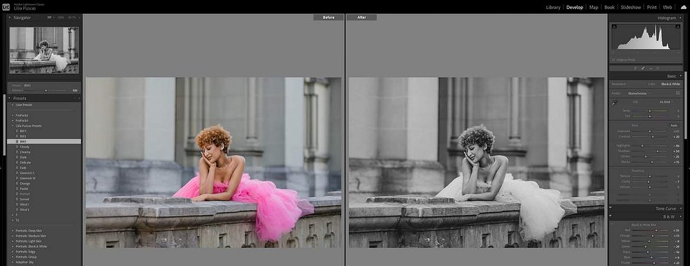Collapse the Navigator panel

pyautogui.click(x=10, y=18)
